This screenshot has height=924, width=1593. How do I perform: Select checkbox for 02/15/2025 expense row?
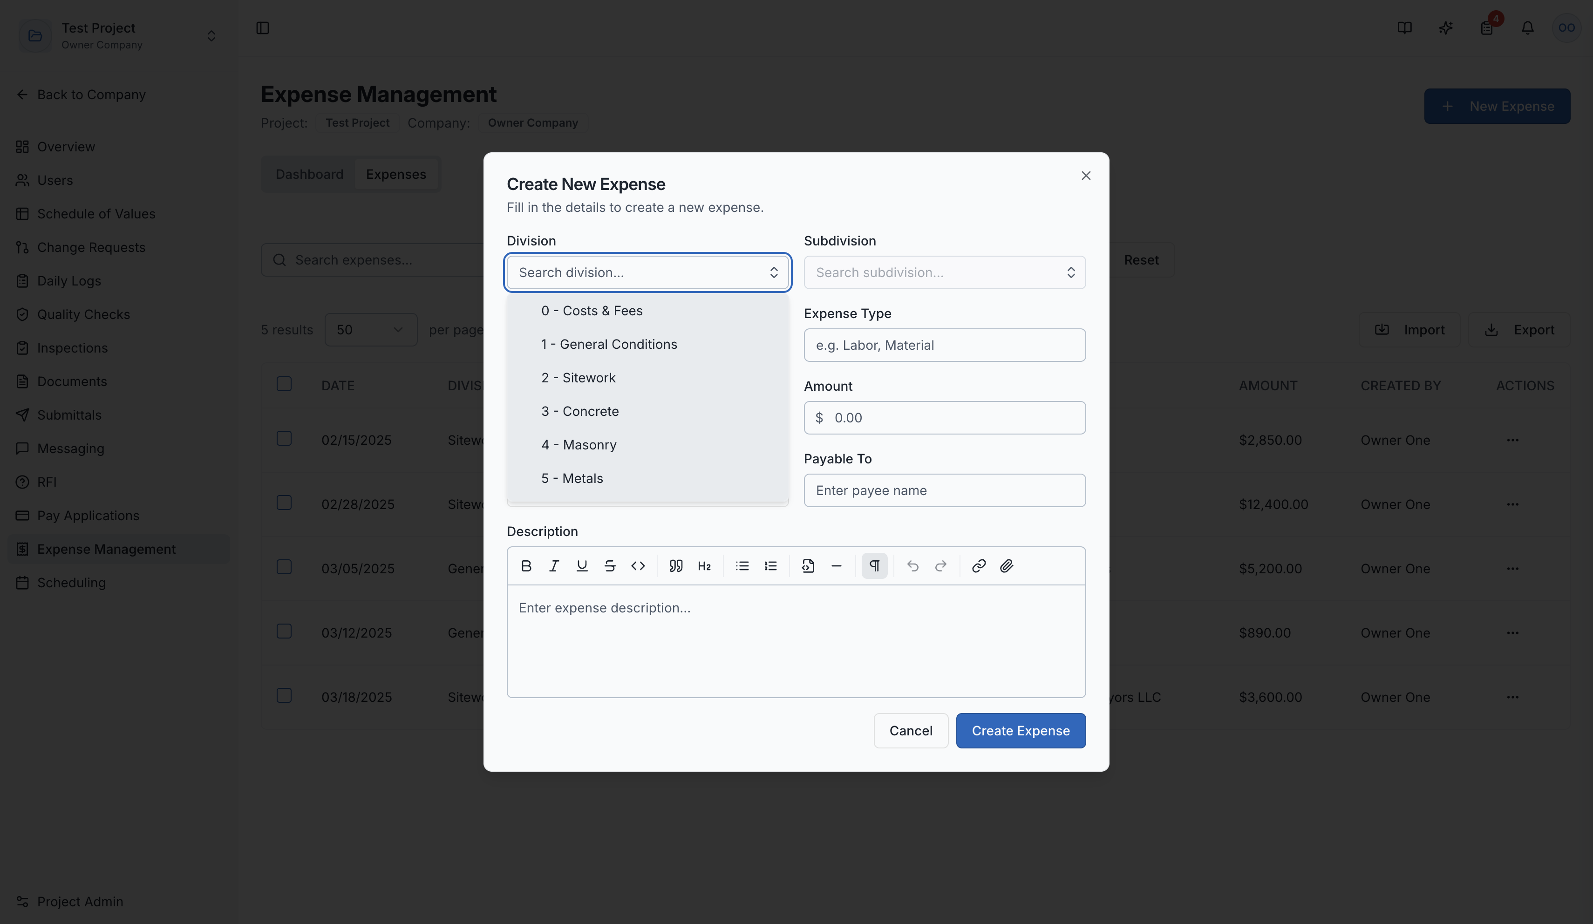point(284,438)
